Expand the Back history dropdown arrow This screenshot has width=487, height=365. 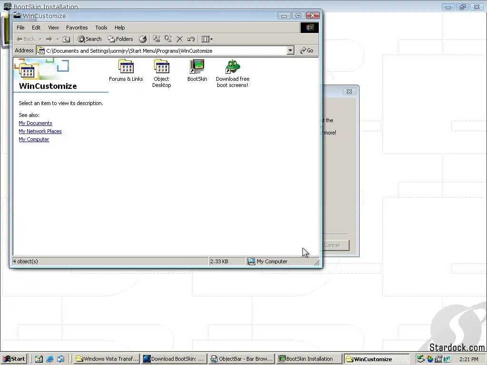(40, 39)
